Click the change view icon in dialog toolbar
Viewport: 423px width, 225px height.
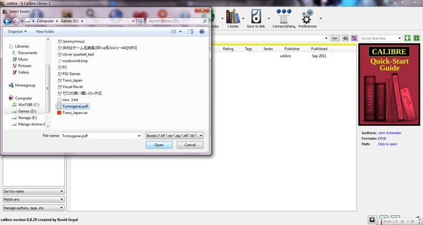coord(173,32)
